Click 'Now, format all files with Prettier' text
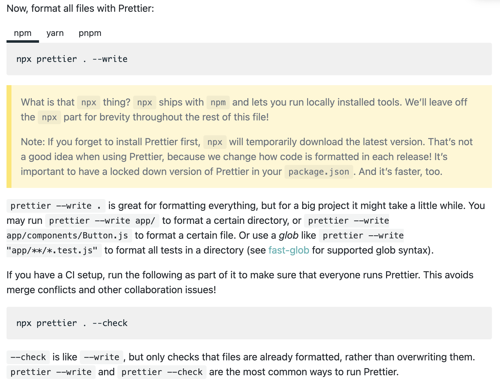 click(x=80, y=8)
